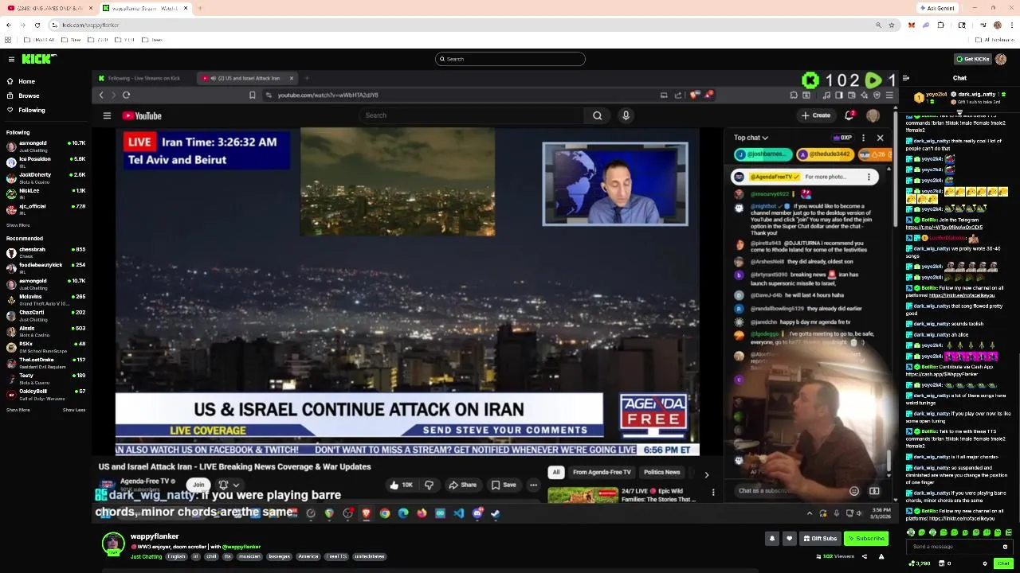
Task: Open JackDoherty channel in sidebar
Action: pyautogui.click(x=45, y=177)
